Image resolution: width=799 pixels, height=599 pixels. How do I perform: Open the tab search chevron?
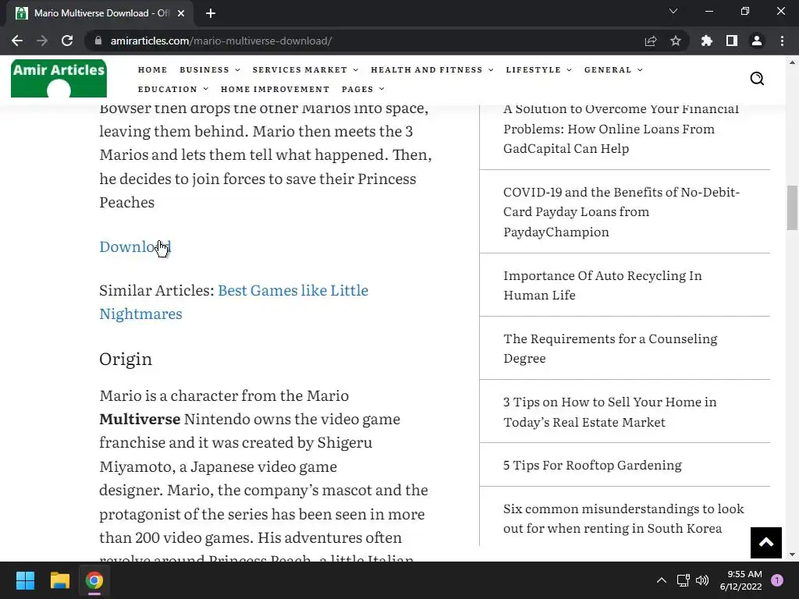click(673, 11)
